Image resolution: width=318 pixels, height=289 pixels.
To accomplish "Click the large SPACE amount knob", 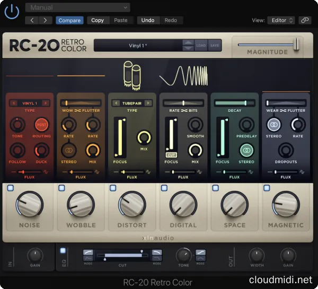I will (235, 205).
